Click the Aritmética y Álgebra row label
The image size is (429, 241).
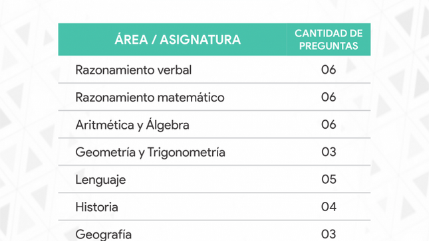click(x=132, y=125)
